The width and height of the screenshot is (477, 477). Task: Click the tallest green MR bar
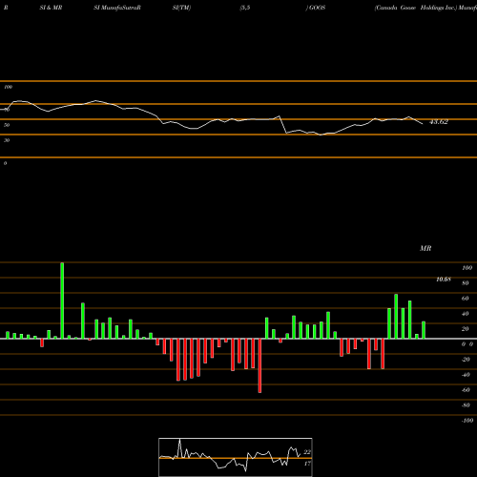point(62,301)
